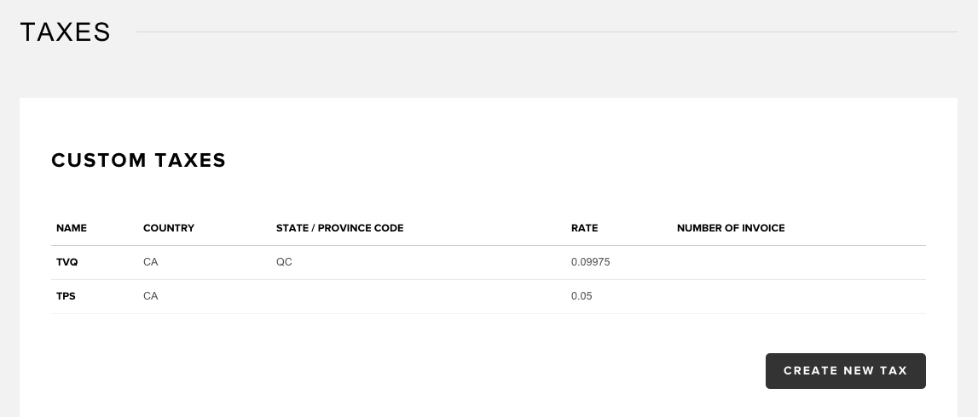The image size is (978, 417).
Task: Select the Number of Invoice header
Action: click(x=731, y=228)
